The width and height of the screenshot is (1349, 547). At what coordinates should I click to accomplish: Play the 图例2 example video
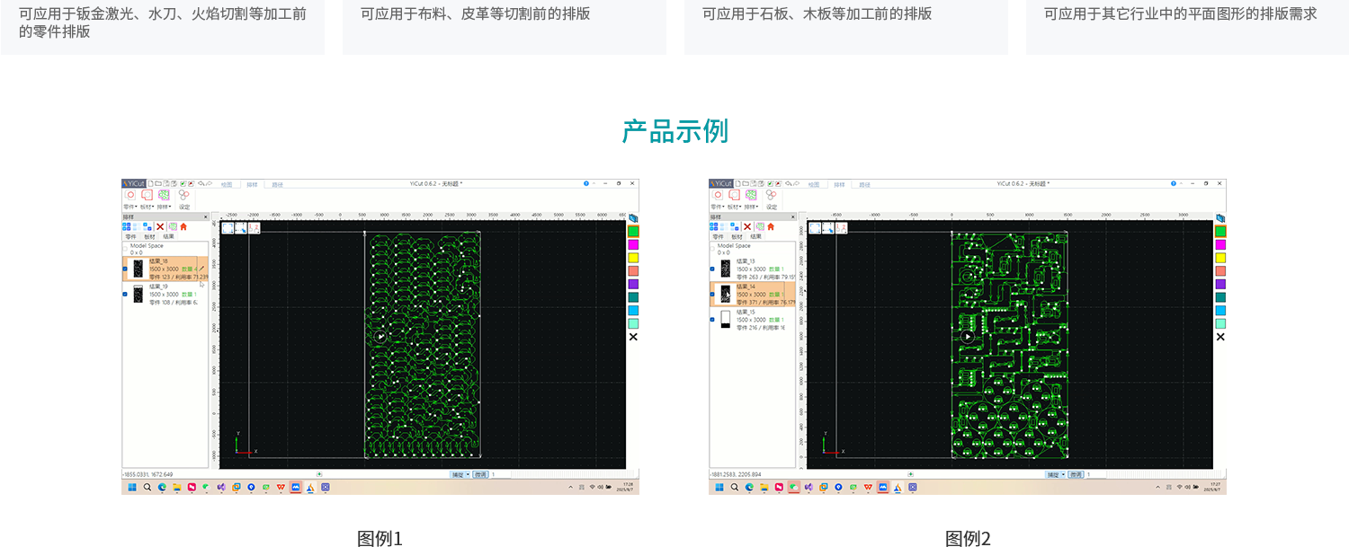[x=967, y=337]
